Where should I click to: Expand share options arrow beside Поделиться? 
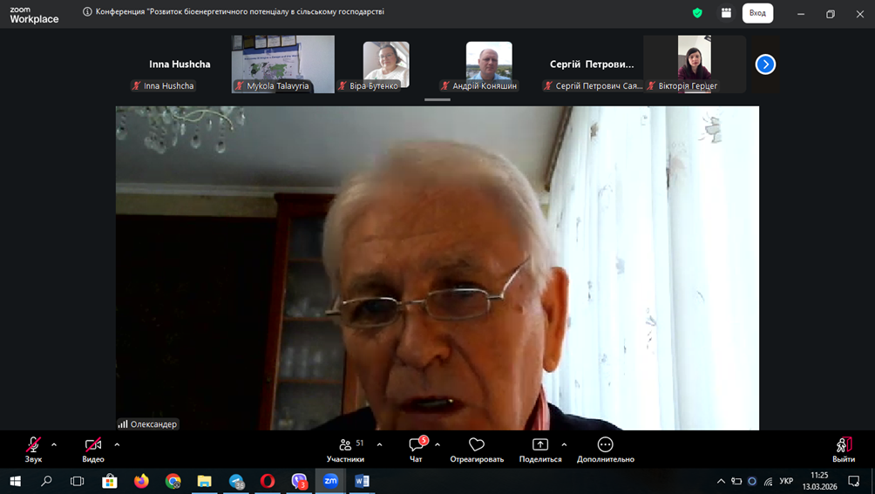[564, 445]
